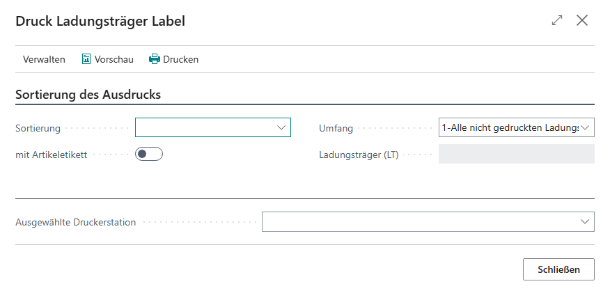The image size is (610, 293).
Task: Expand the Umfang dropdown chevron
Action: pos(586,127)
